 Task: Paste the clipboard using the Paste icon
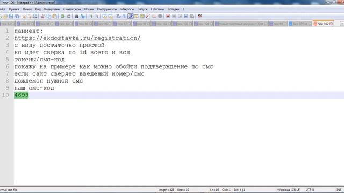point(55,16)
